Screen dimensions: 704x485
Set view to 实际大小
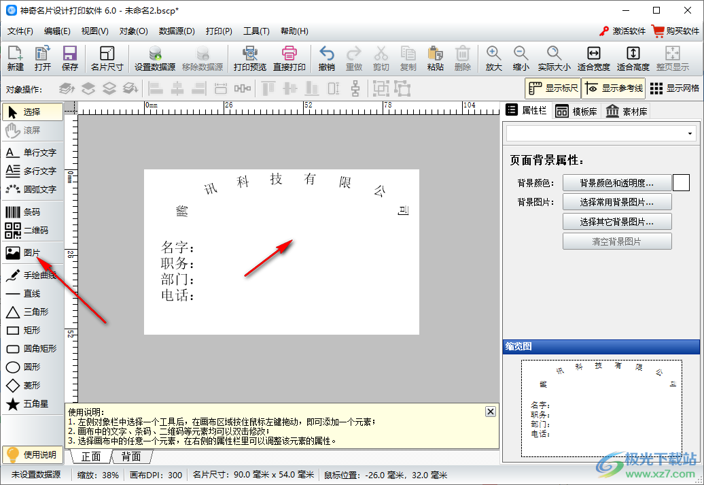click(554, 58)
